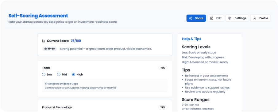278x112 pixels.
Task: Click the 'Strong potential' score description
Action: pyautogui.click(x=106, y=49)
